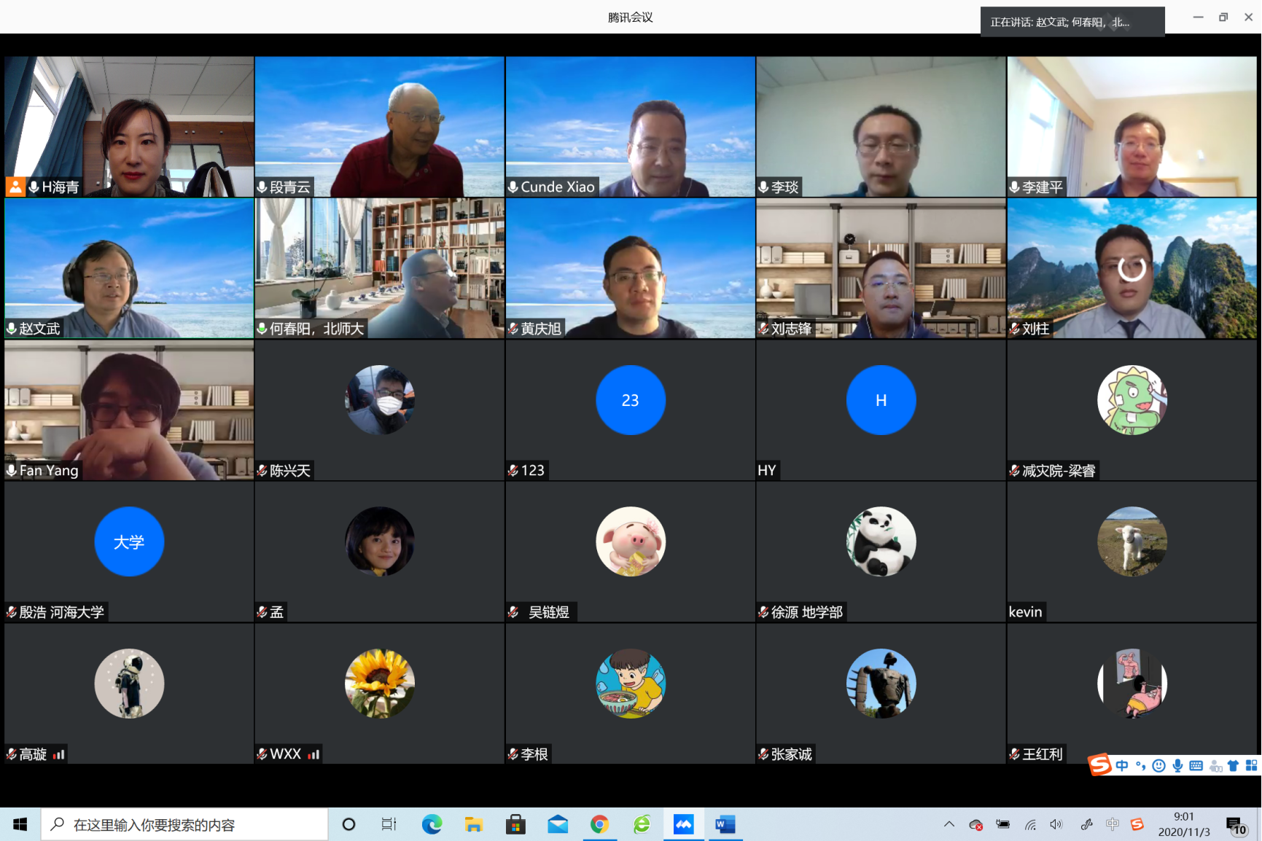Click the speaking-now indicator banner
This screenshot has height=841, width=1262.
coord(1072,22)
